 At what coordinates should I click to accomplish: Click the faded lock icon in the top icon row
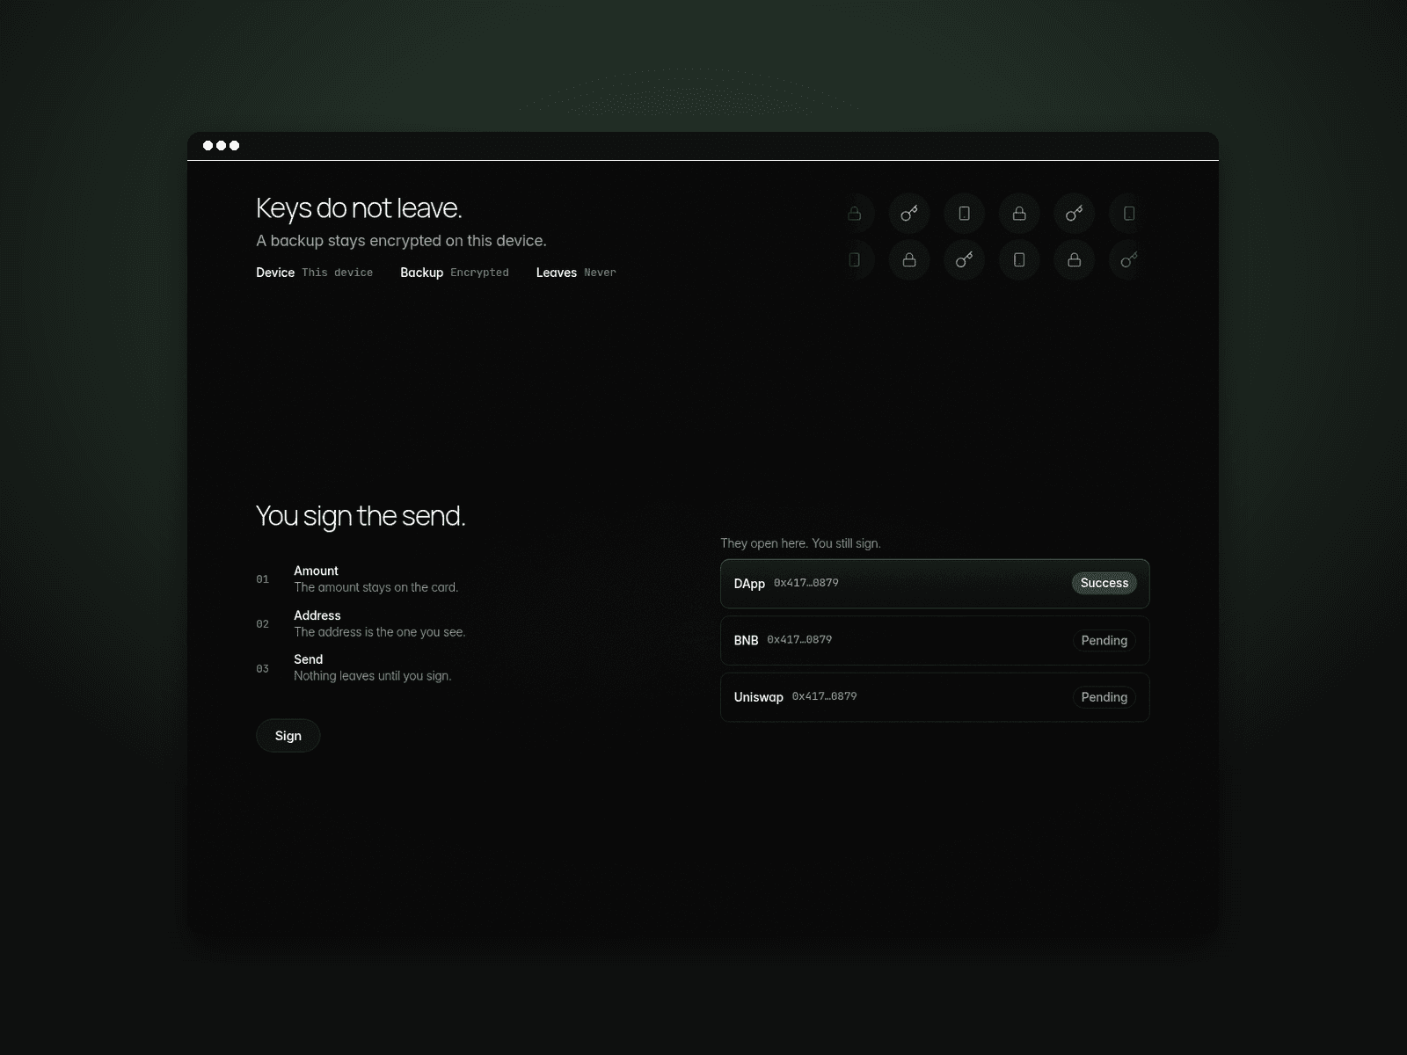(x=854, y=214)
